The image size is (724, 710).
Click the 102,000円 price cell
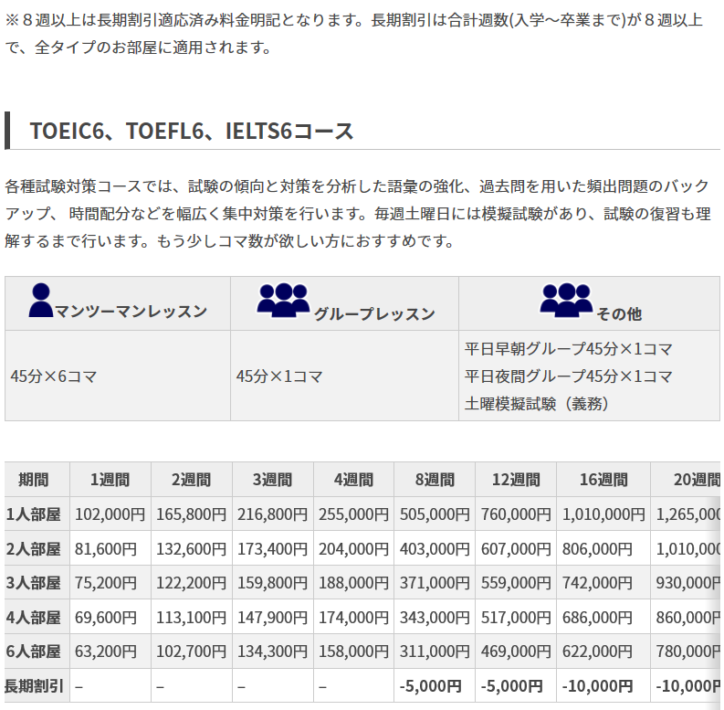click(x=110, y=514)
